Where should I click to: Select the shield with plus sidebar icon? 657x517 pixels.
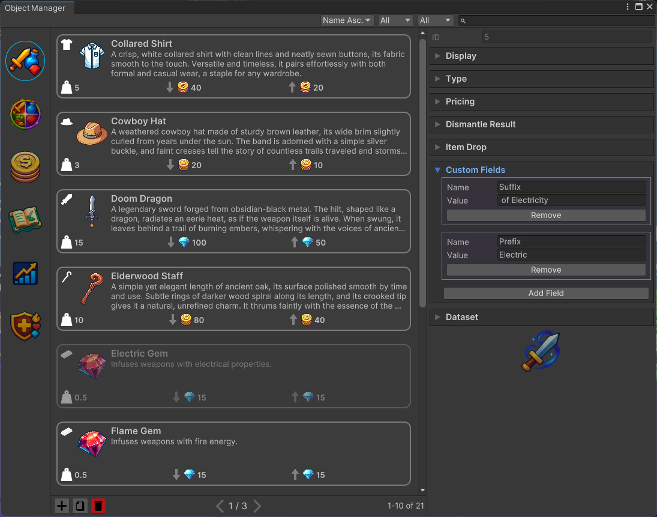pyautogui.click(x=25, y=325)
